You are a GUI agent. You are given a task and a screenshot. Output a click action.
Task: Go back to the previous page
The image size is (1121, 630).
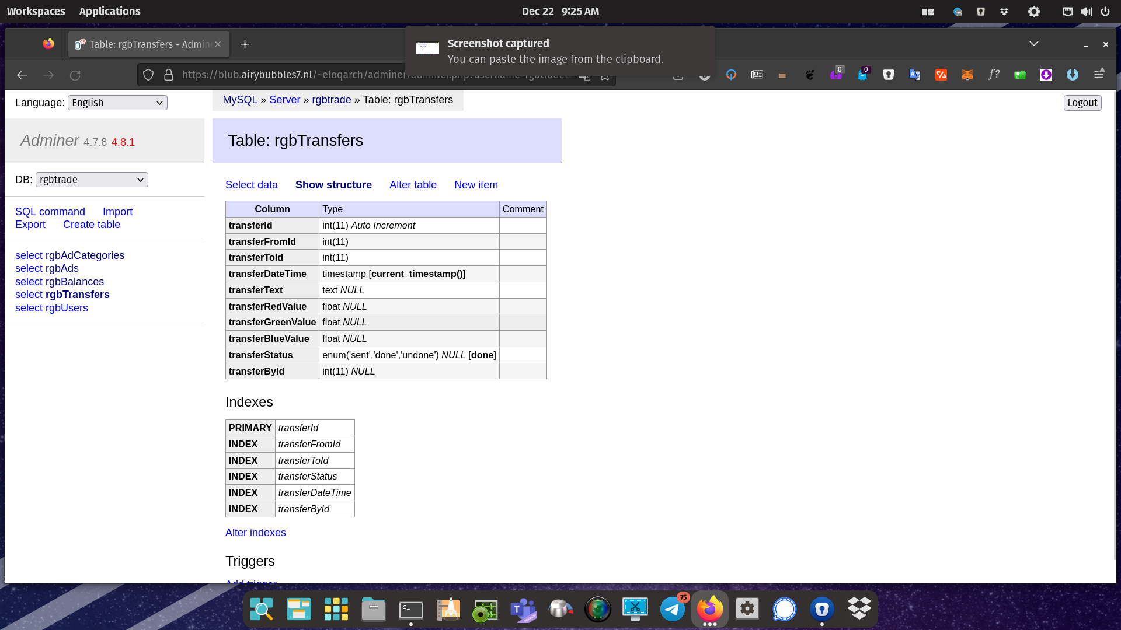pyautogui.click(x=22, y=75)
